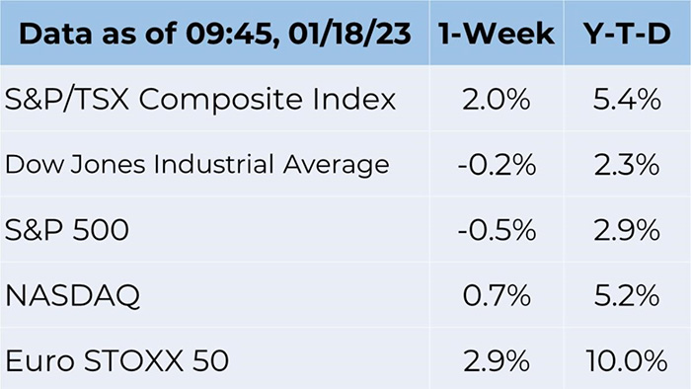Select Dow Jones 1-Week value -0.2%
Viewport: 691px width, 389px height.
[497, 165]
